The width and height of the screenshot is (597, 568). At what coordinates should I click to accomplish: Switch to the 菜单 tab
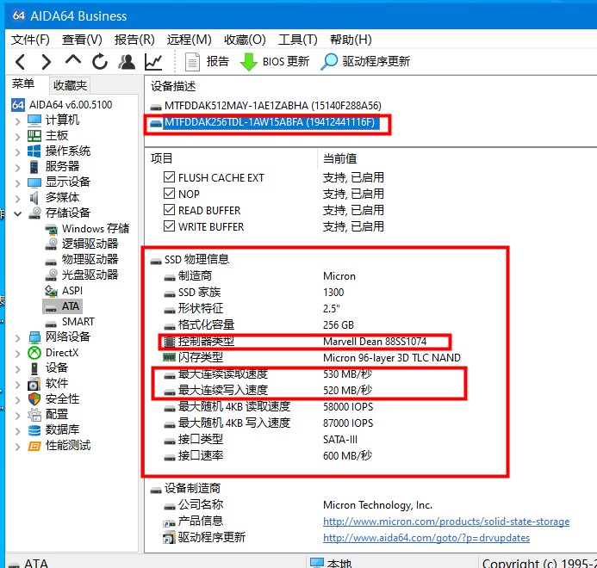23,83
